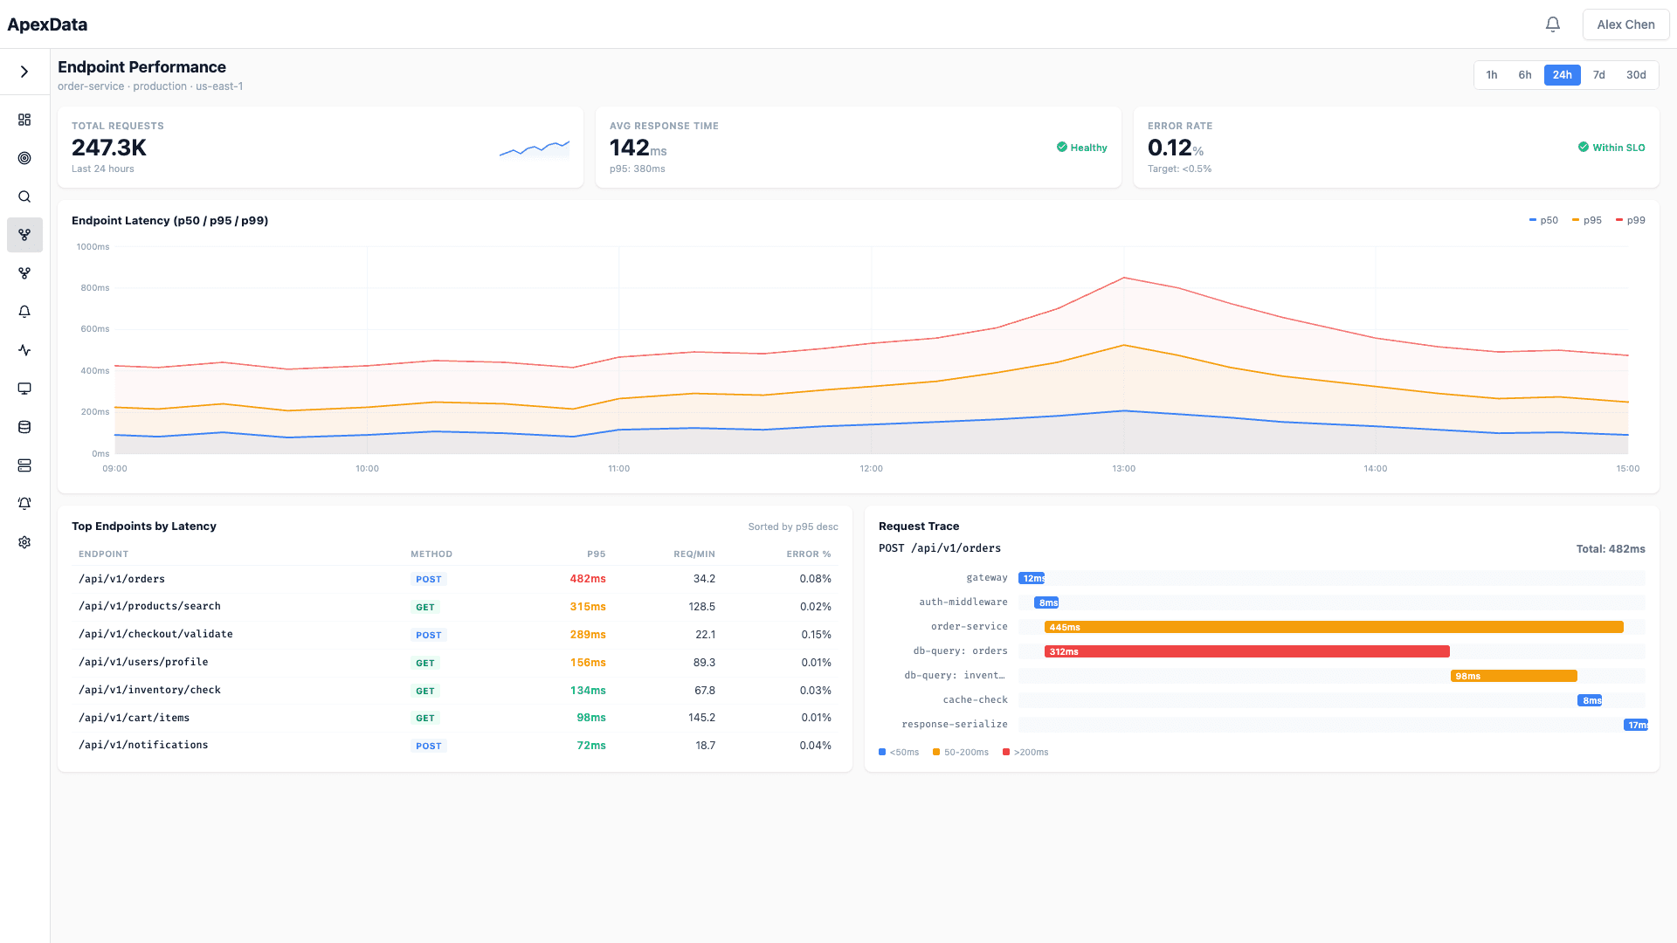Select the 1h time range
This screenshot has height=943, width=1677.
[x=1492, y=75]
